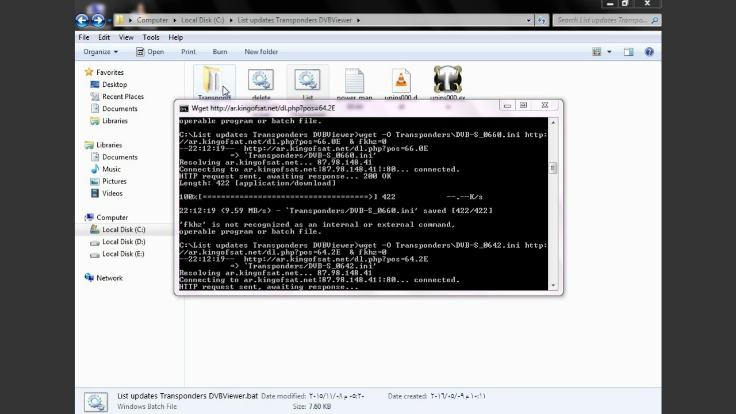Click the Wget console scrollbar thumb
Viewport: 736px width, 414px height.
553,168
